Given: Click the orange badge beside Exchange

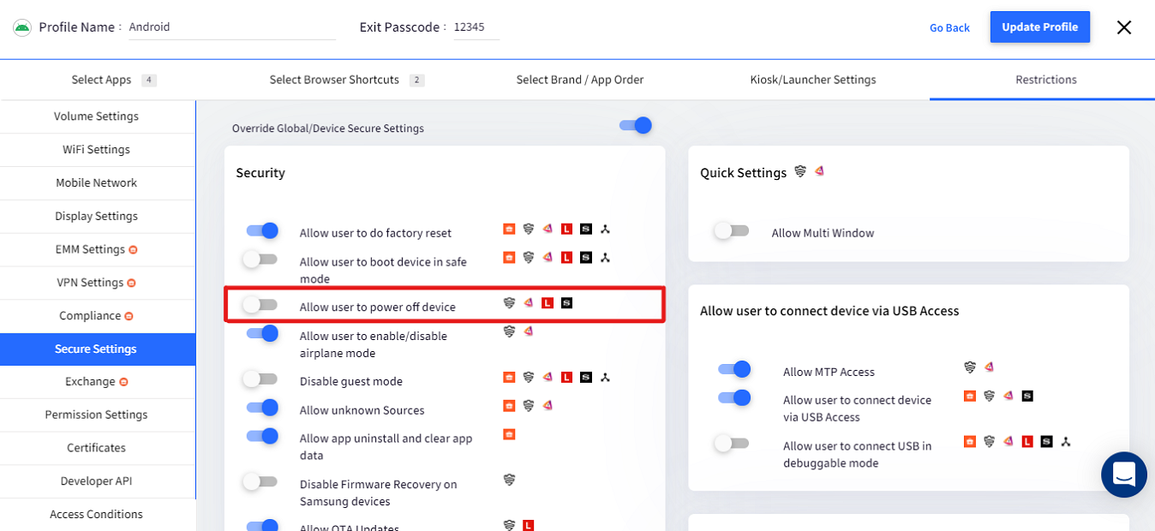Looking at the screenshot, I should coord(123,382).
